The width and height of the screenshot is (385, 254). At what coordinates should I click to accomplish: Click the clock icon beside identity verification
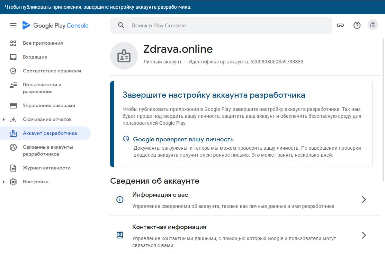126,139
